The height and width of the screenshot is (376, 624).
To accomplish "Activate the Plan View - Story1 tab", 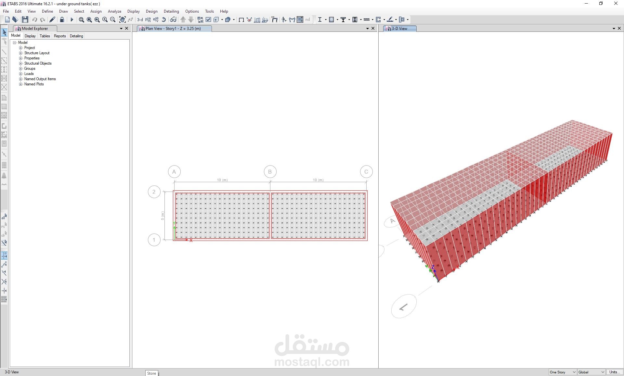I will 174,29.
